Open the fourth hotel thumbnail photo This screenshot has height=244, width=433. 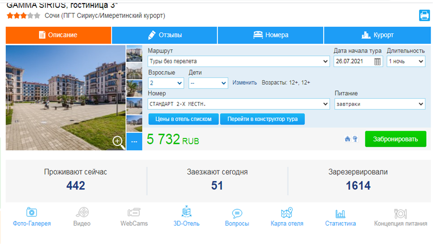[x=134, y=106]
